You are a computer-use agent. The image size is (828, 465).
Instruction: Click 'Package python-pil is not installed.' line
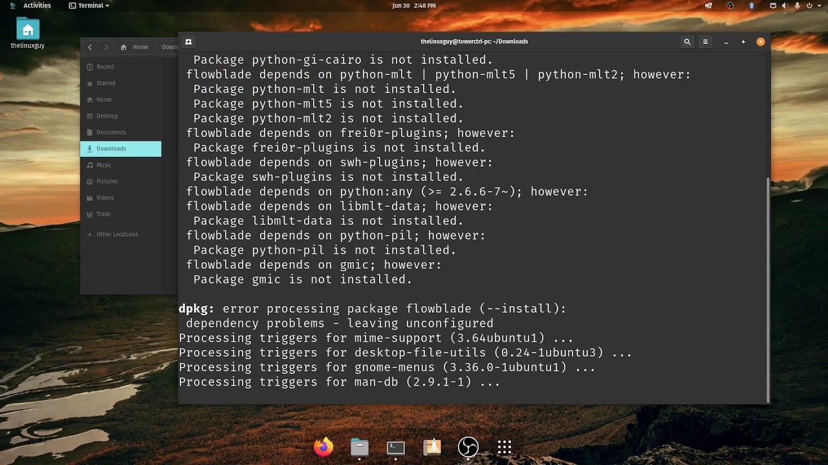325,251
